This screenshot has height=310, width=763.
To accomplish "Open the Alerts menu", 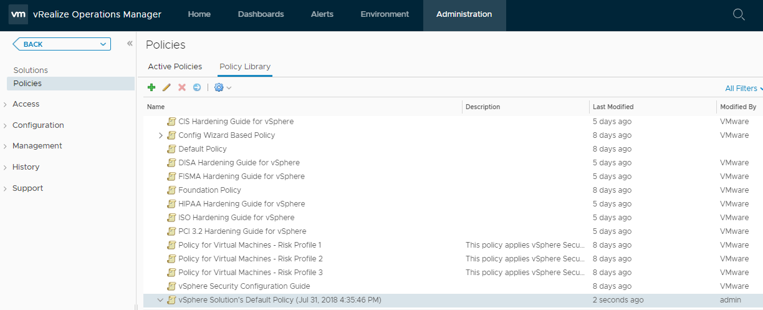I will (322, 14).
